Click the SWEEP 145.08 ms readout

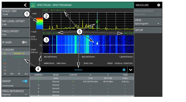(x=115, y=63)
